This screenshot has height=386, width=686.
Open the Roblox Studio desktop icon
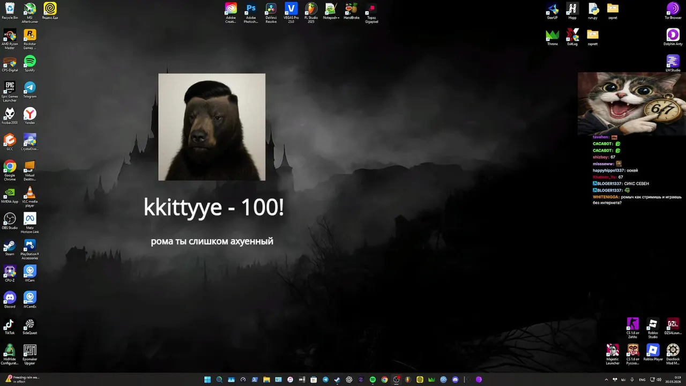pyautogui.click(x=653, y=328)
